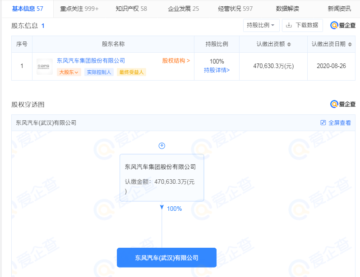
Task: Click the 爱企查 logo beside 下载数据
Action: pos(343,25)
